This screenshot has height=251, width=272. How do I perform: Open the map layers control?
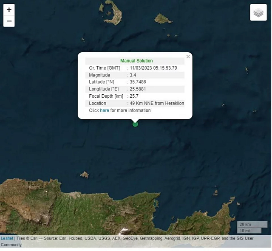pos(258,13)
